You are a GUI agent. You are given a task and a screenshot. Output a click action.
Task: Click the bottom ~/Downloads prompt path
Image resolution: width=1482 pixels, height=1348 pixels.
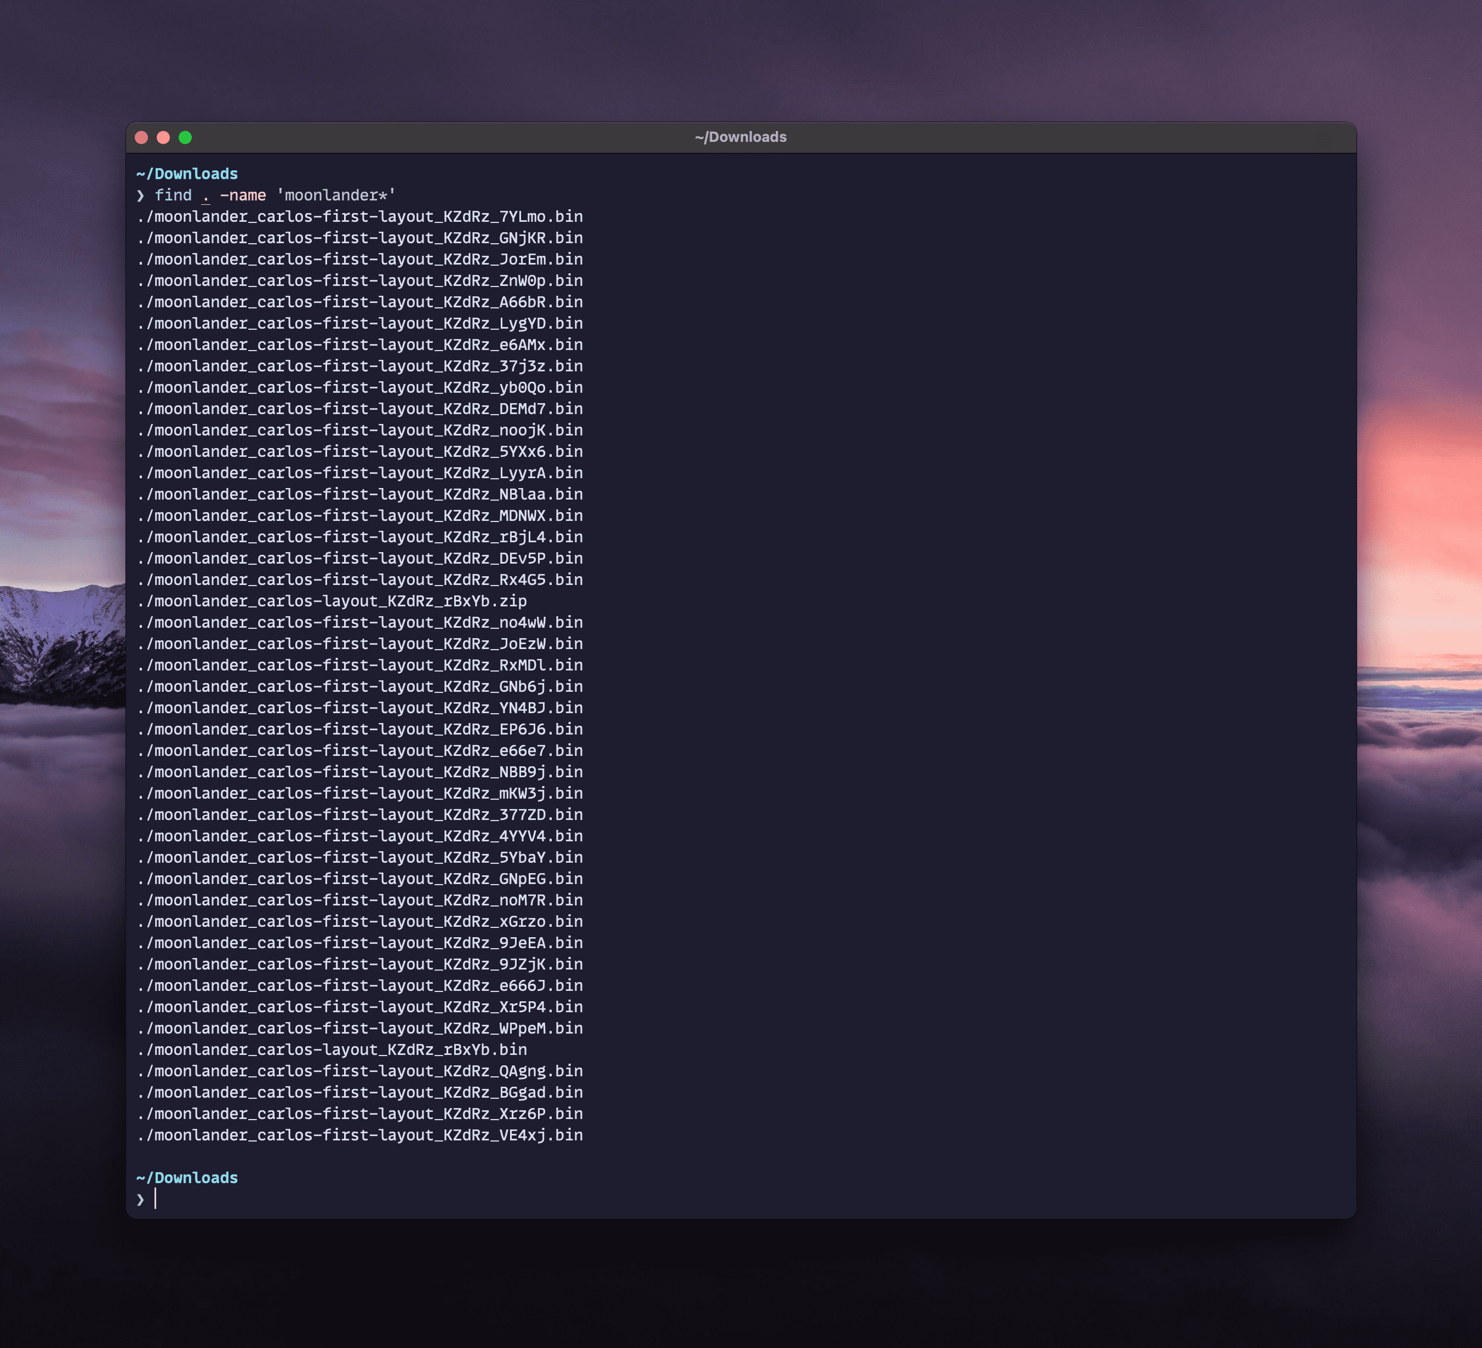[187, 1178]
